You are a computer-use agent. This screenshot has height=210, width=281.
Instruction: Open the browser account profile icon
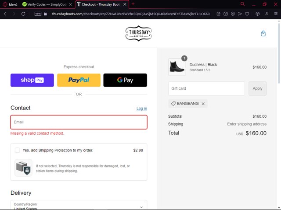click(267, 14)
